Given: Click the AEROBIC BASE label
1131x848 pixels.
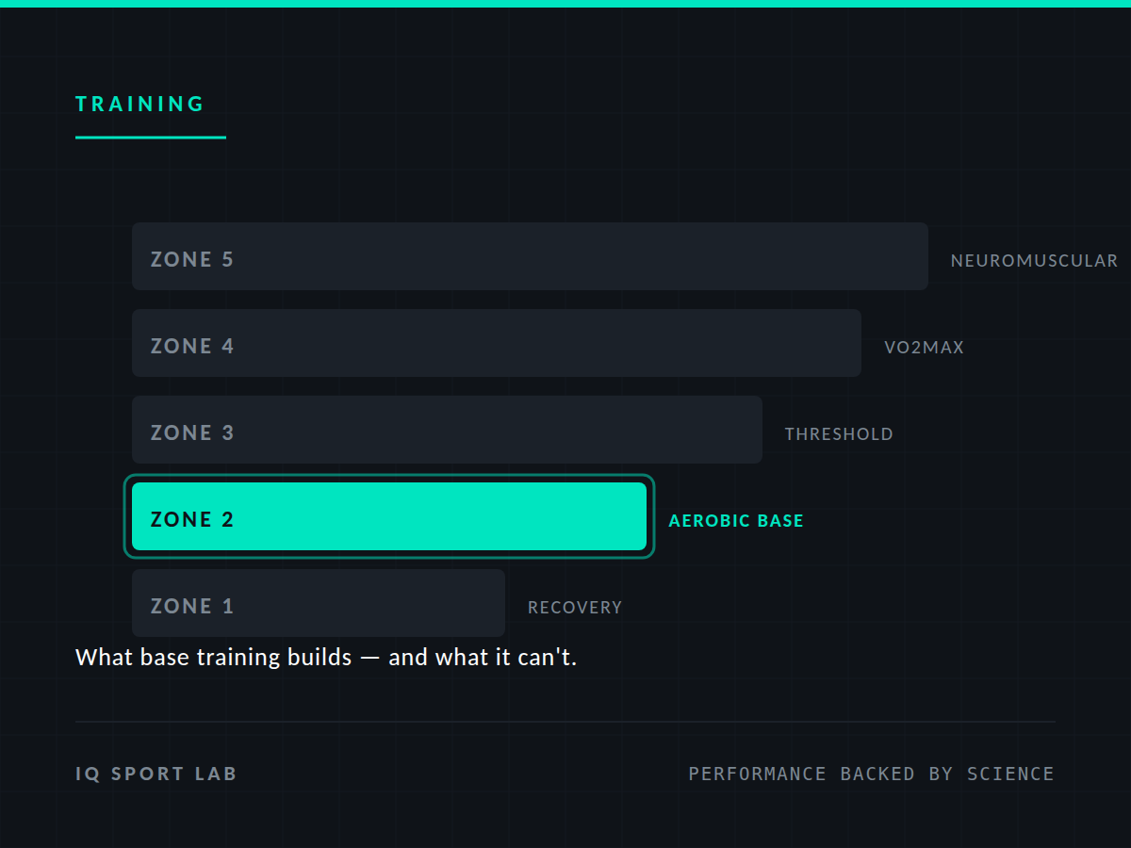Looking at the screenshot, I should [x=736, y=521].
